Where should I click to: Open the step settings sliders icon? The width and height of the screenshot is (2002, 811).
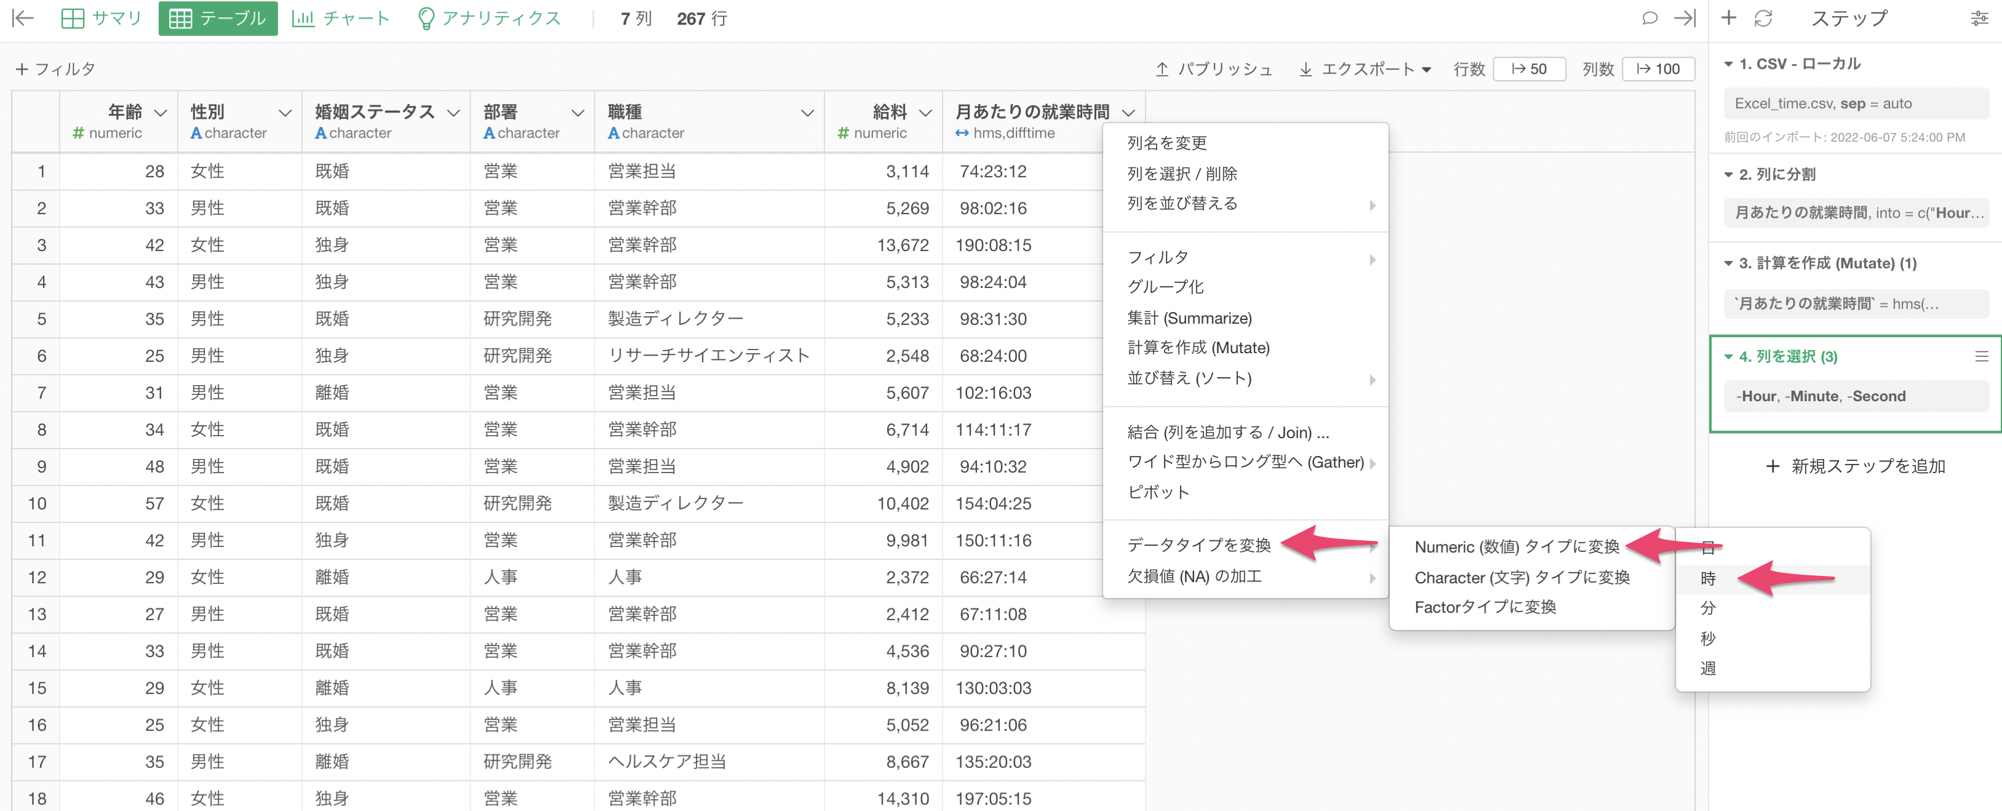point(1979,18)
